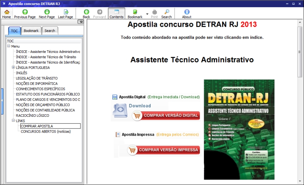
Task: Add a Bookmark from the toolbar
Action: (135, 14)
